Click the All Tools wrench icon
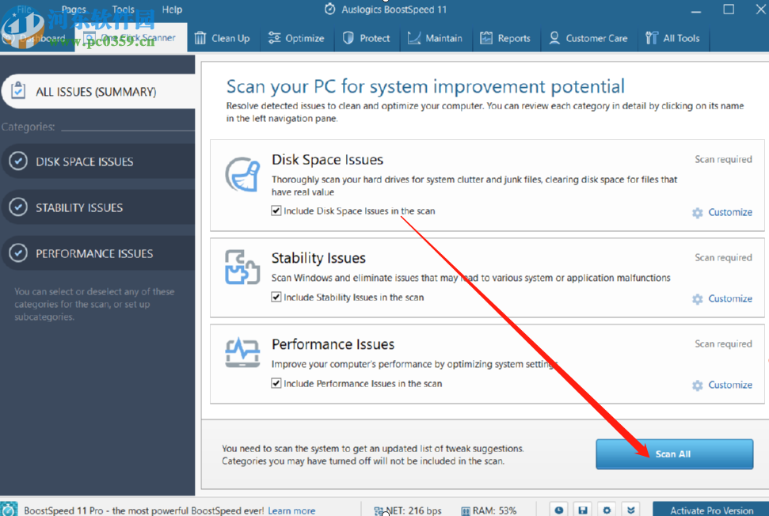Viewport: 769px width, 516px height. (x=651, y=38)
